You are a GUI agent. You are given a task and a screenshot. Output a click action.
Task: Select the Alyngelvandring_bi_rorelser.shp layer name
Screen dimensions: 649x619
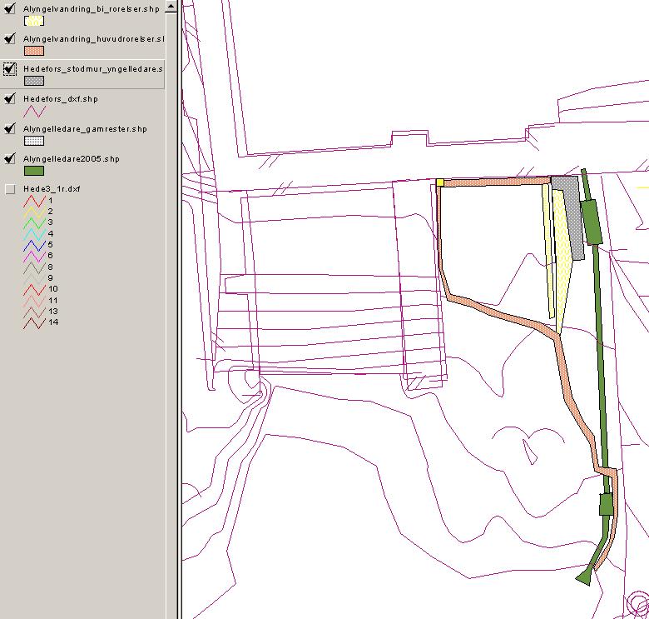(x=91, y=9)
